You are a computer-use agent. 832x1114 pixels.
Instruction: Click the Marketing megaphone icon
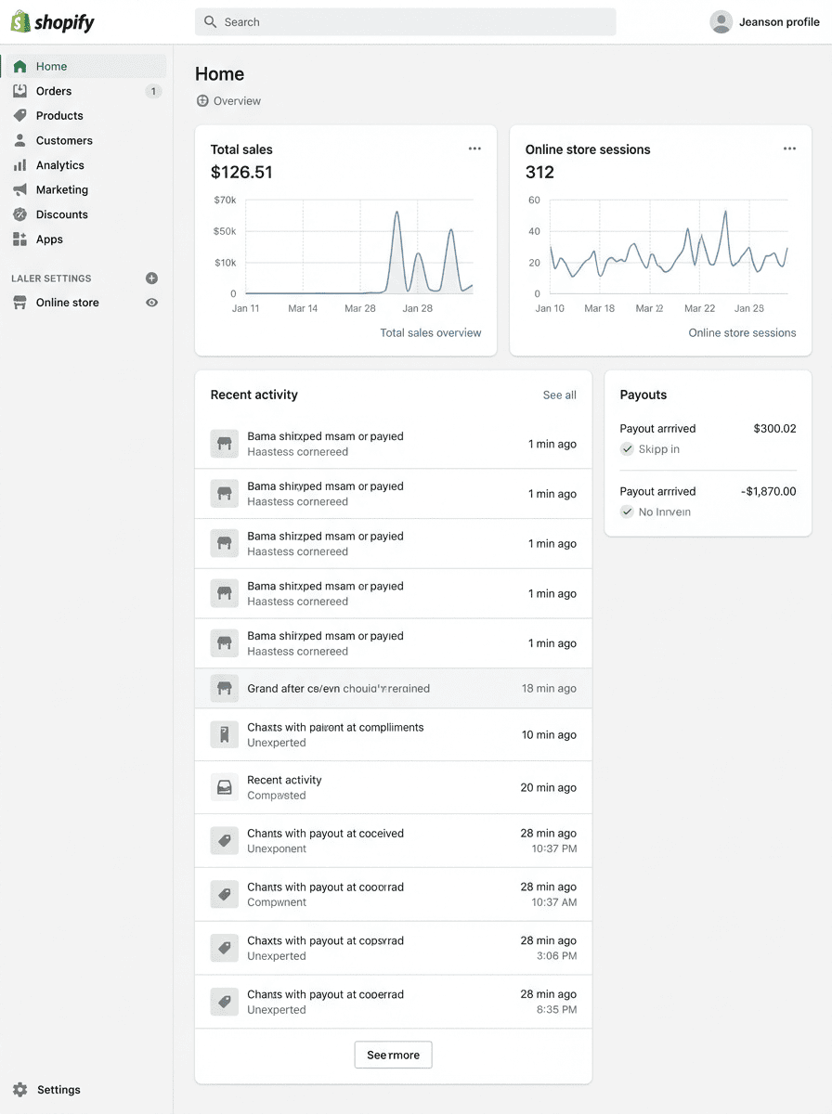coord(19,189)
